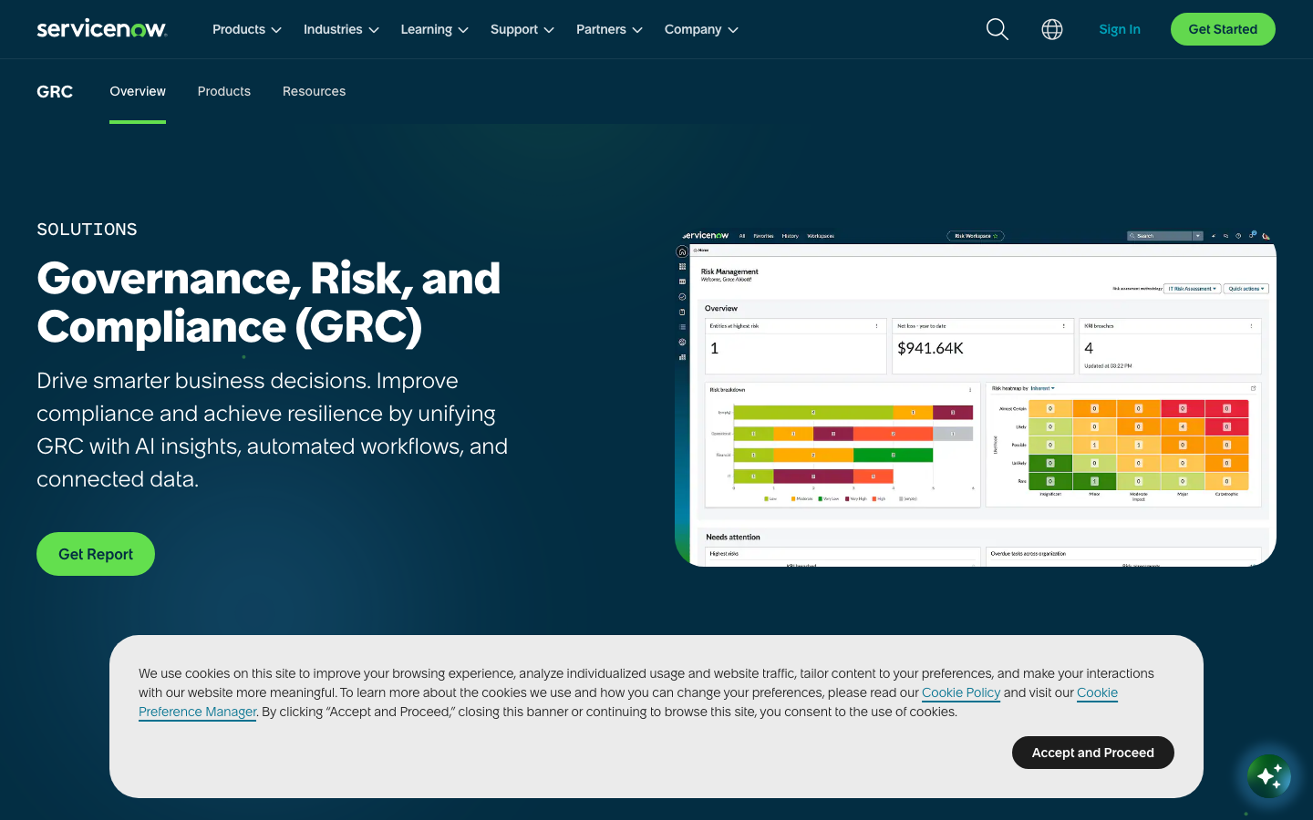
Task: Open the Risk Management dashboard screenshot
Action: click(976, 397)
